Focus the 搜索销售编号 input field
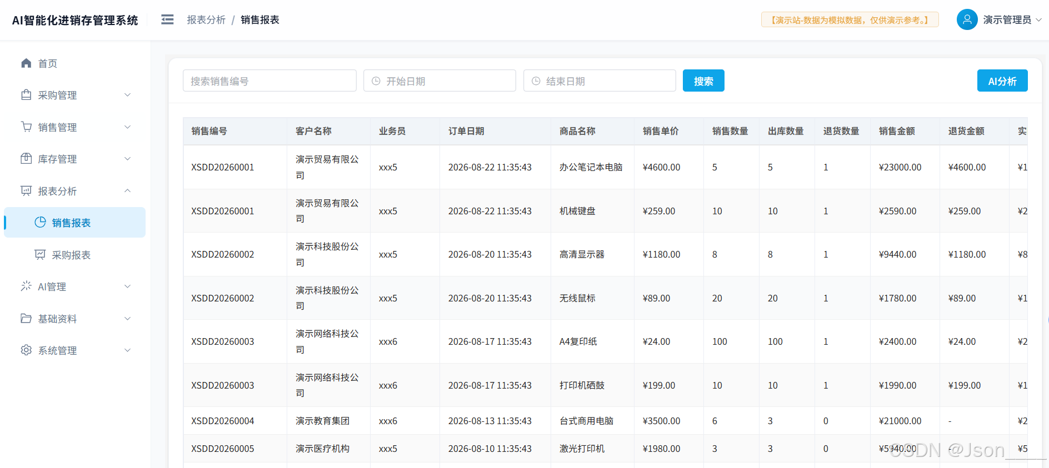Screen dimensions: 1049x468 coord(269,80)
